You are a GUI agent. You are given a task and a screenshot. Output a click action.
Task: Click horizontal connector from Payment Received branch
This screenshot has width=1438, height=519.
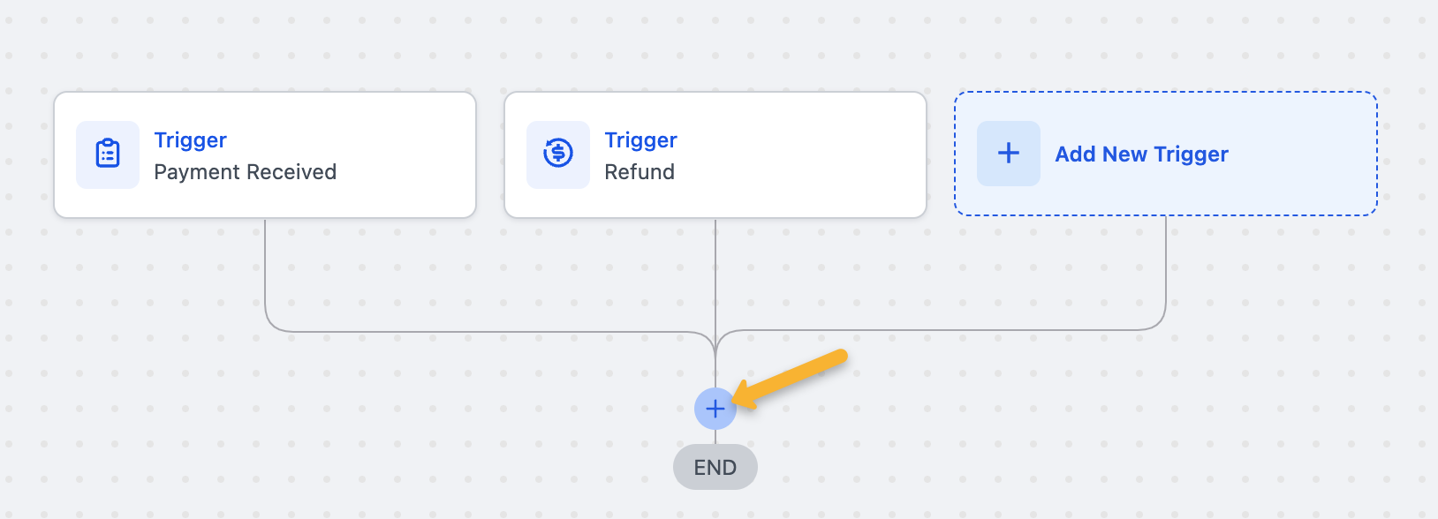coord(486,332)
